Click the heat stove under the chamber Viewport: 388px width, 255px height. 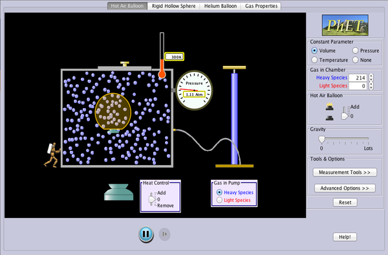(x=119, y=192)
